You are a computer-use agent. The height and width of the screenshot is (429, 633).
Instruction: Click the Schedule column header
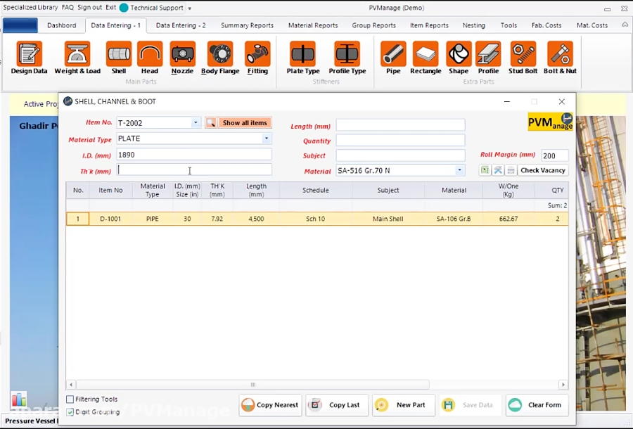pyautogui.click(x=316, y=190)
